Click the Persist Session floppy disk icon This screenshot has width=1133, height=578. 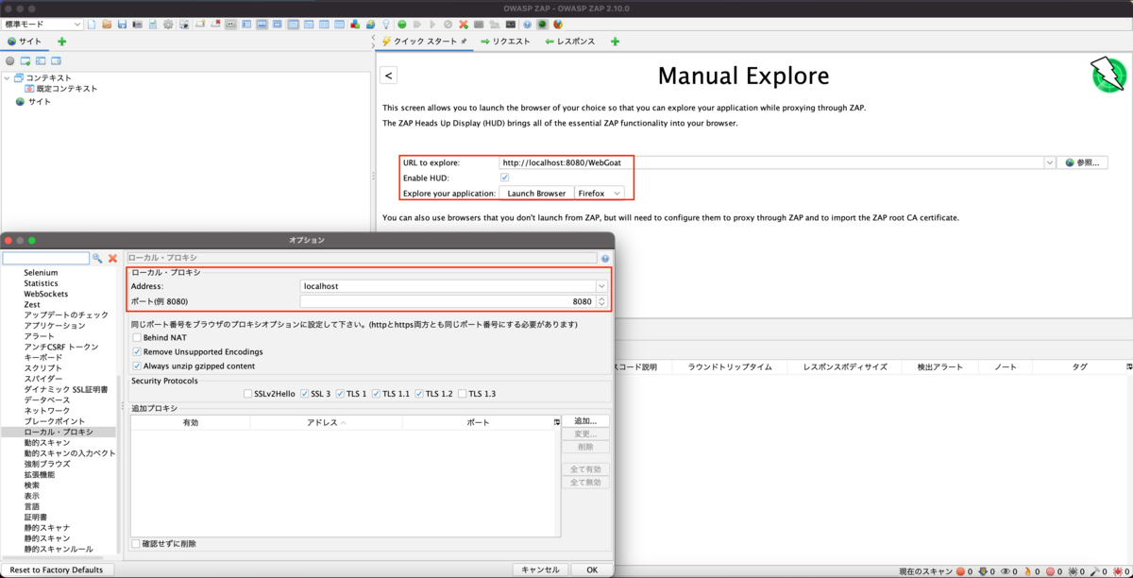click(122, 24)
